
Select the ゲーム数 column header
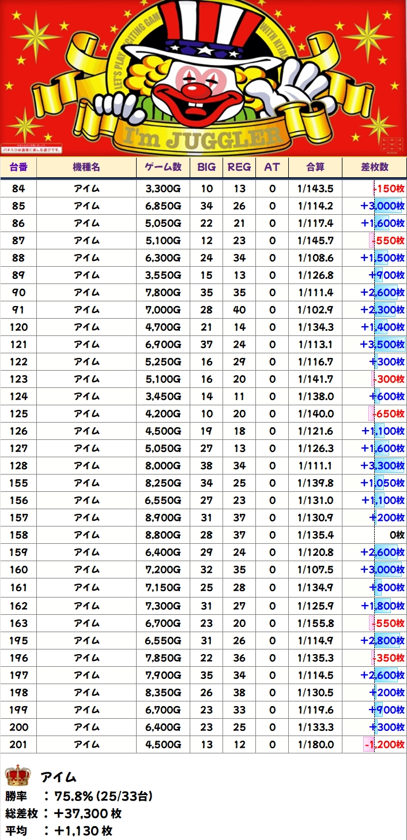(x=163, y=167)
